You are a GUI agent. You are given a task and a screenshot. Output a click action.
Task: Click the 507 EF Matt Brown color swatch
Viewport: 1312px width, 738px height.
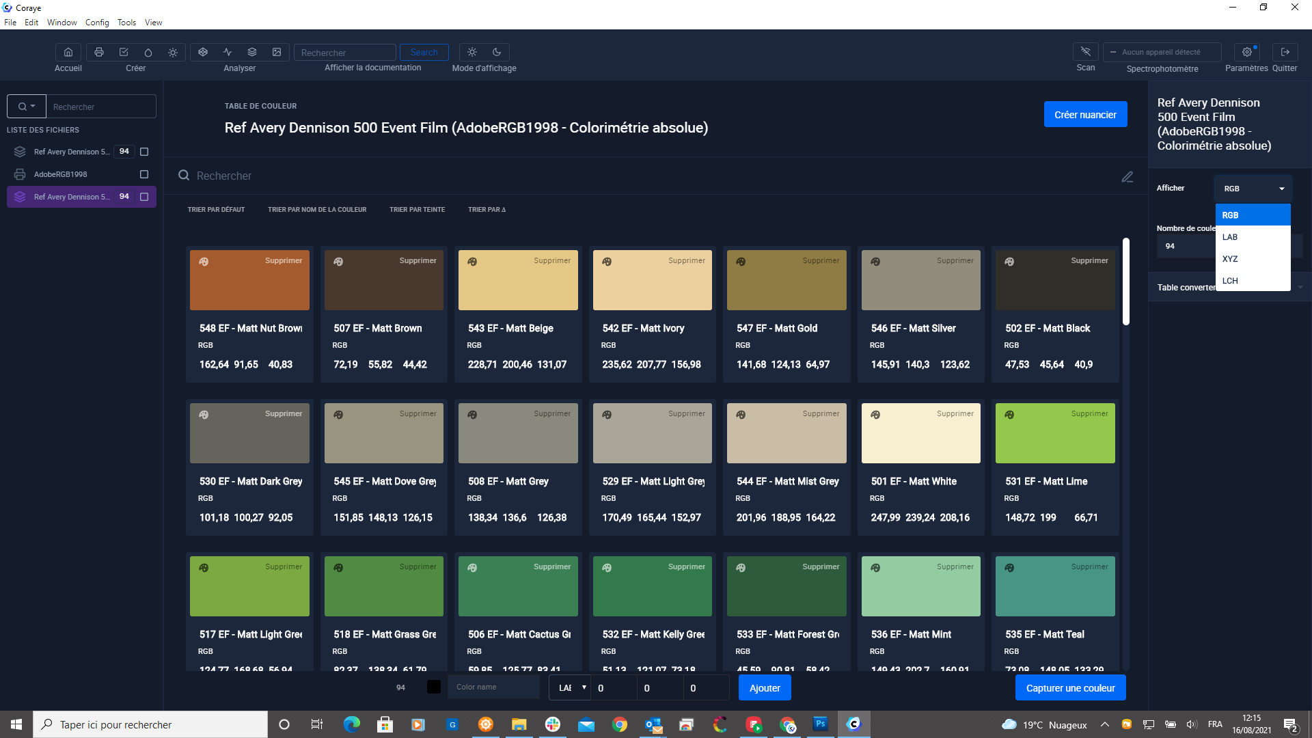coord(383,280)
